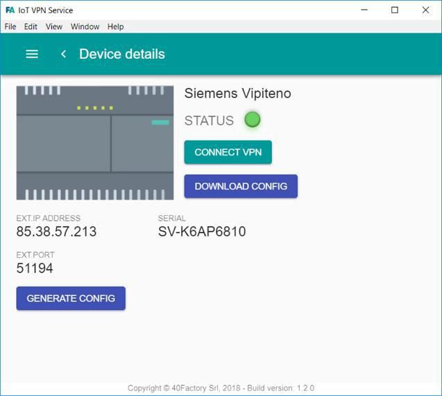The width and height of the screenshot is (442, 396).
Task: Open the Window menu
Action: tap(85, 26)
